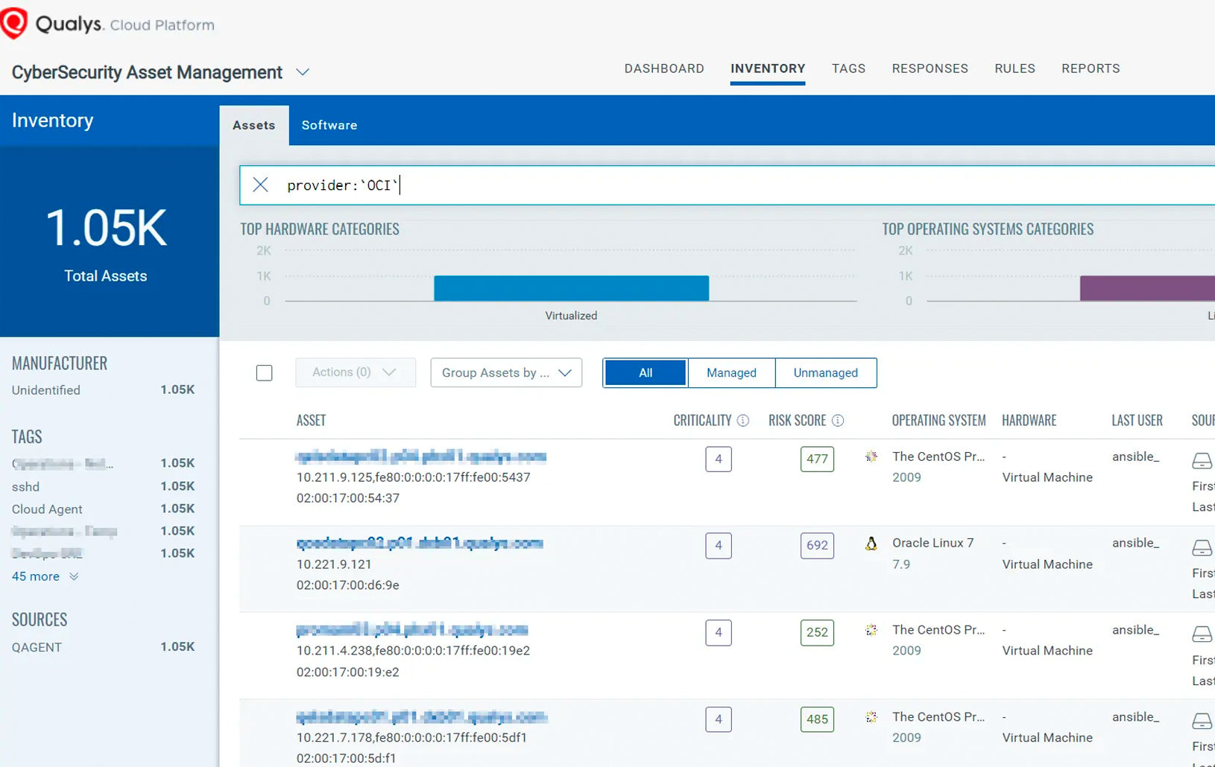This screenshot has width=1215, height=767.
Task: Switch to the Unmanaged assets filter
Action: 825,372
